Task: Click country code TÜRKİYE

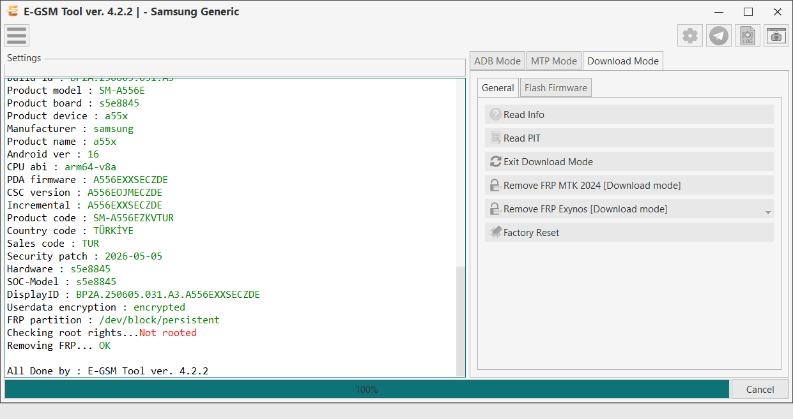Action: pyautogui.click(x=113, y=231)
